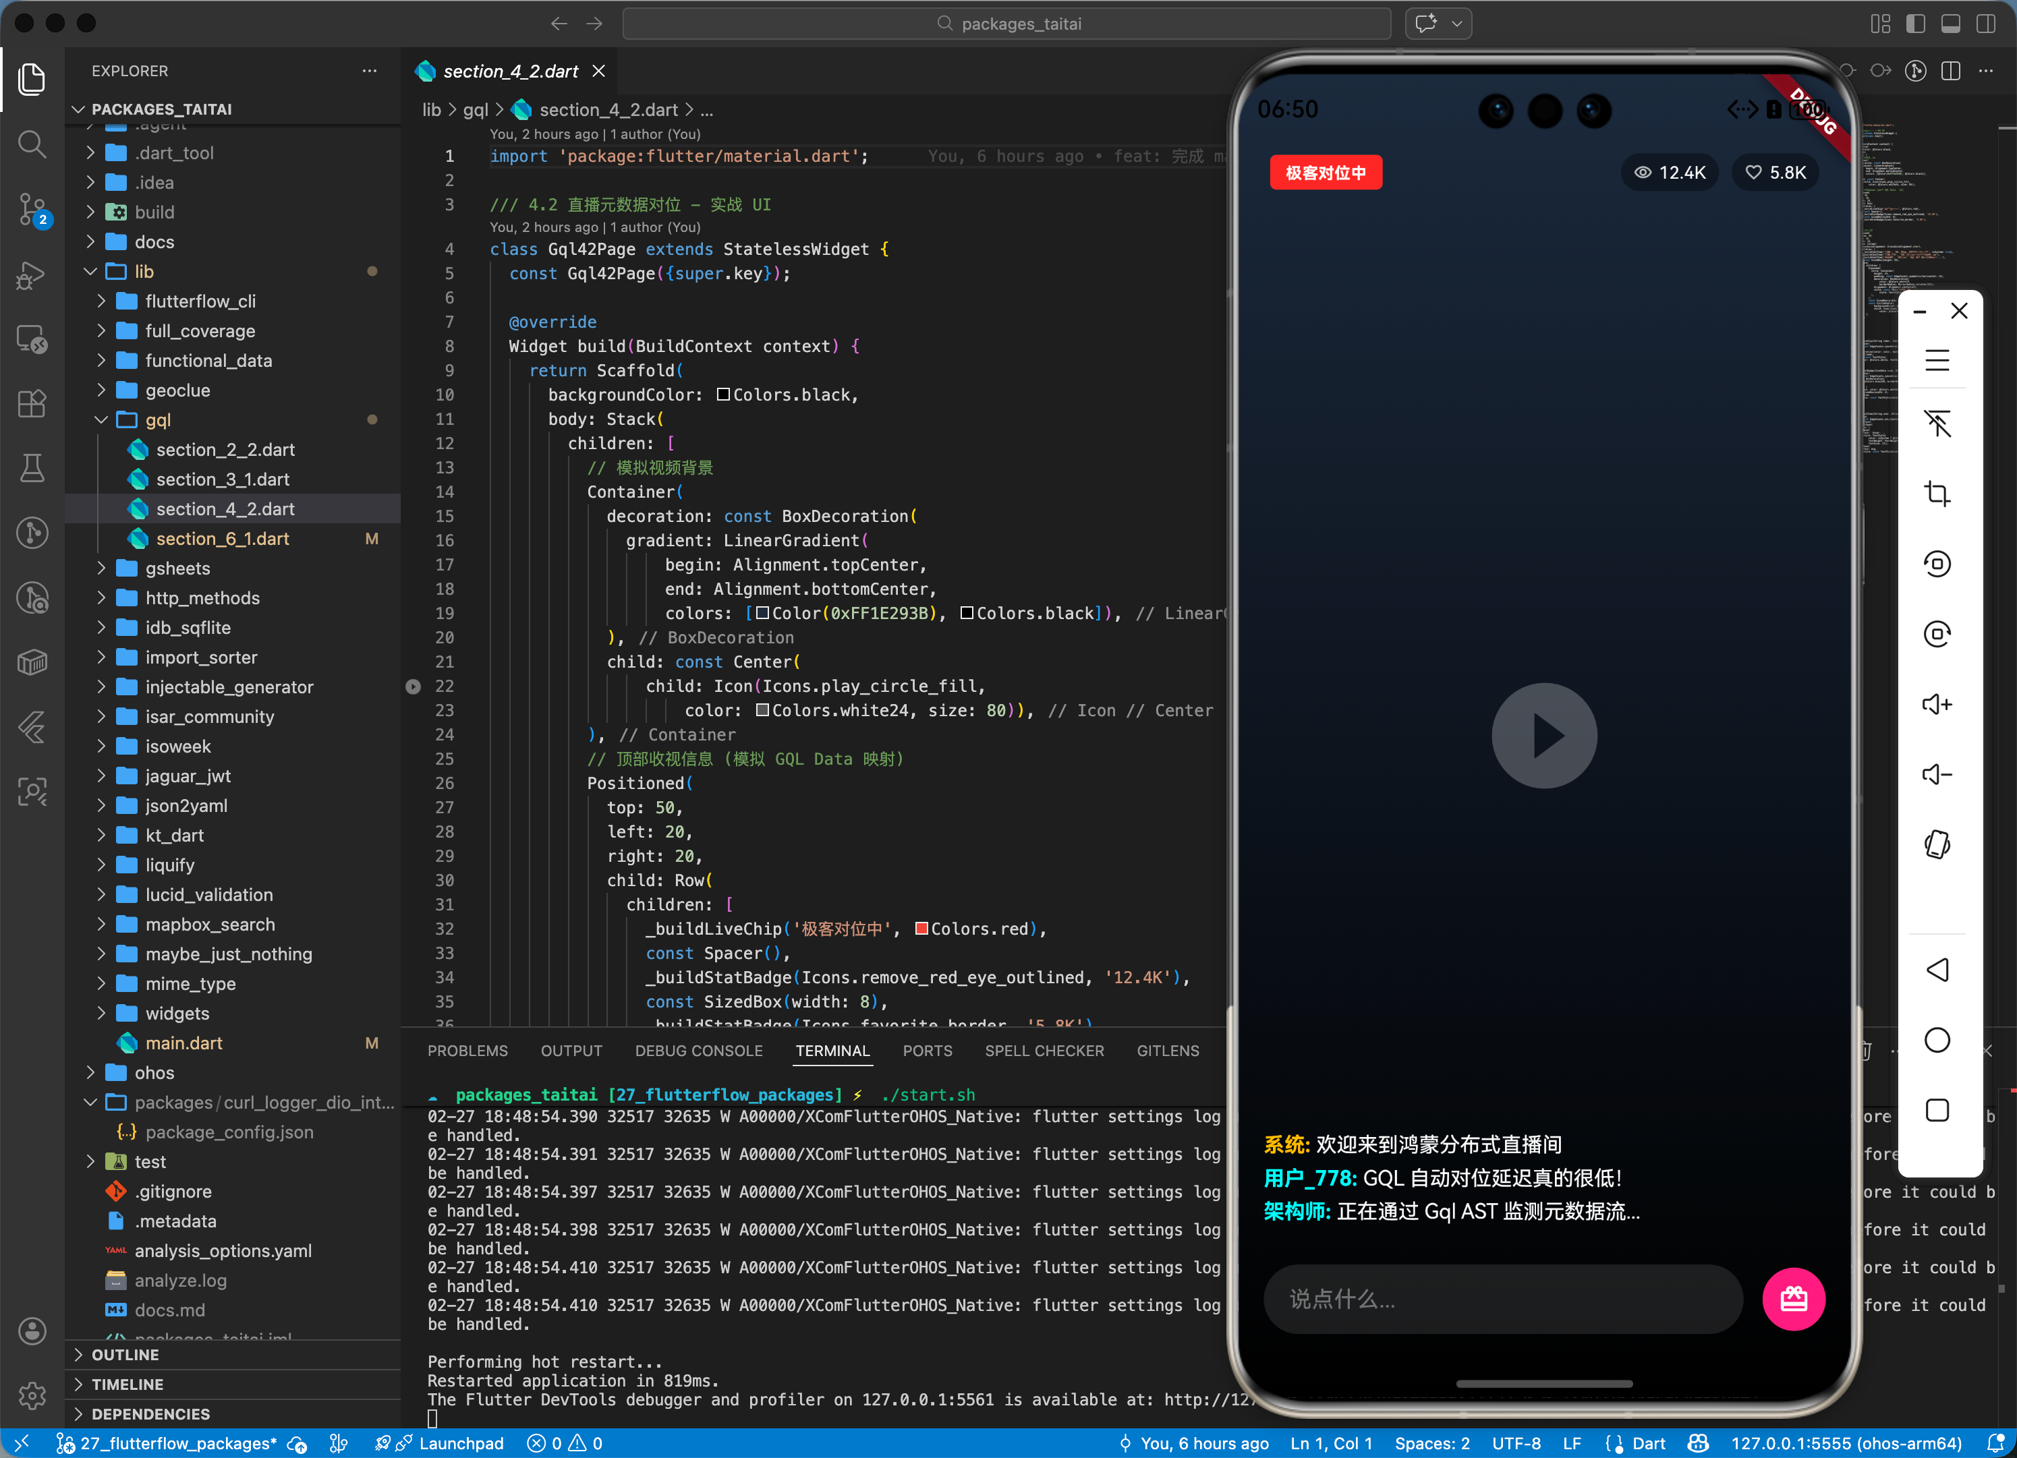
Task: Toggle the primary side bar layout icon
Action: [x=1914, y=24]
